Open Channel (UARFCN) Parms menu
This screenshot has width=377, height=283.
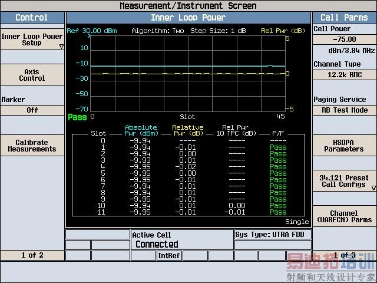tap(344, 216)
